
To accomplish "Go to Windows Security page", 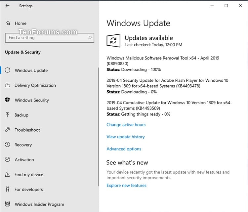I will coord(32,100).
